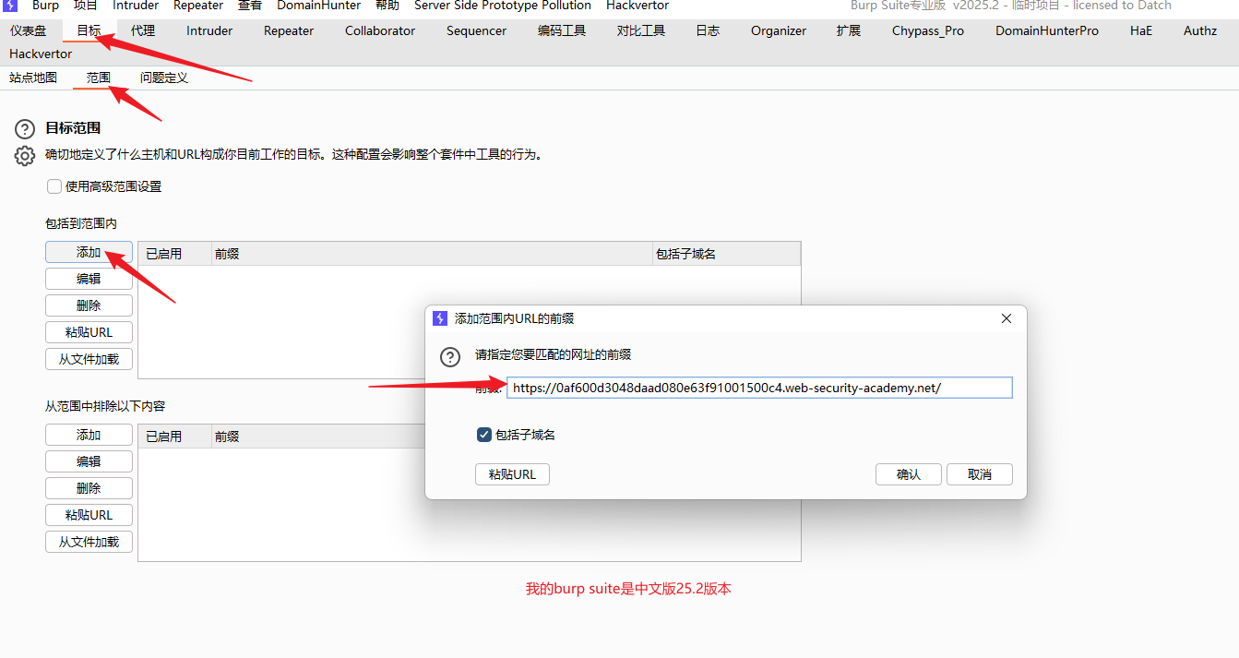Close the 添加范围内URL的前缀 dialog

[1007, 318]
